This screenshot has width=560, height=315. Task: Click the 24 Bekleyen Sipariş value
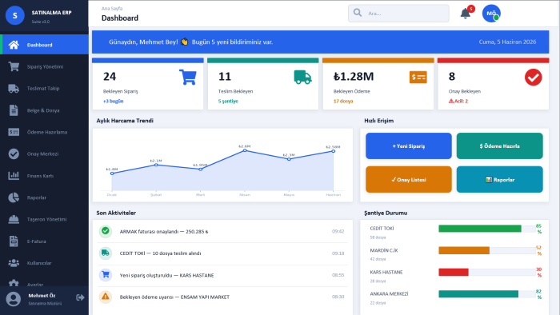pos(110,76)
